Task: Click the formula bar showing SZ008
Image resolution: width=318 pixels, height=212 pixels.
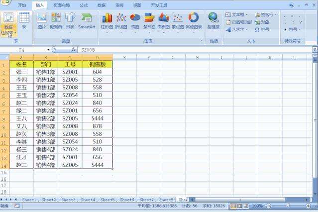Action: [x=196, y=50]
